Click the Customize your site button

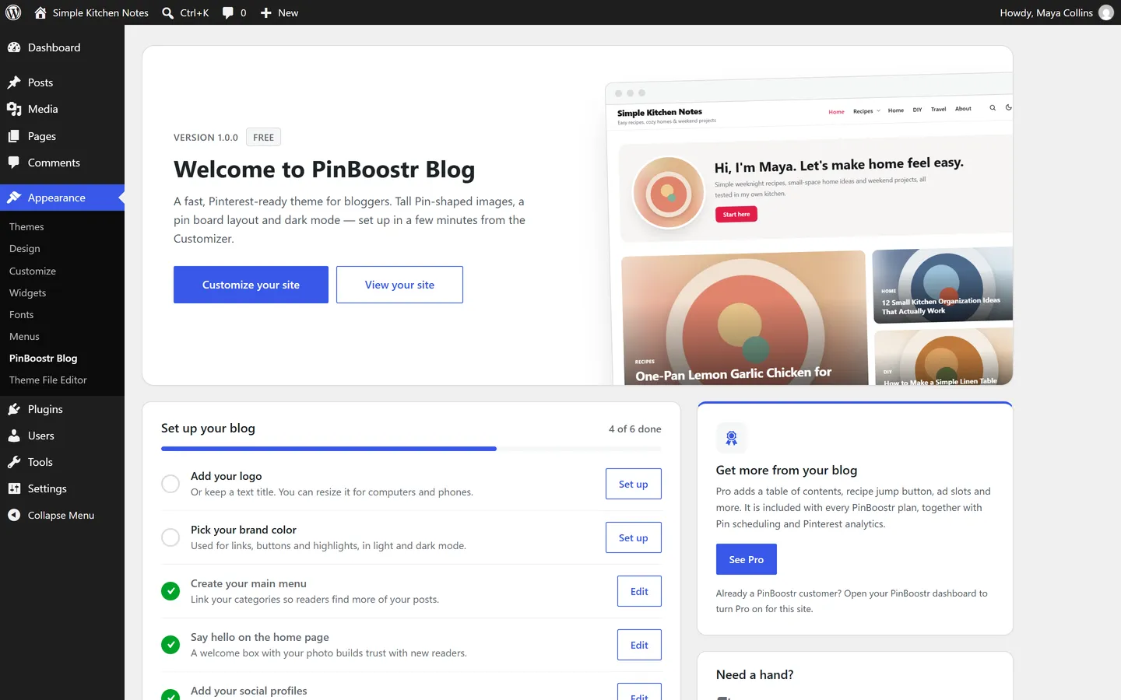click(251, 285)
